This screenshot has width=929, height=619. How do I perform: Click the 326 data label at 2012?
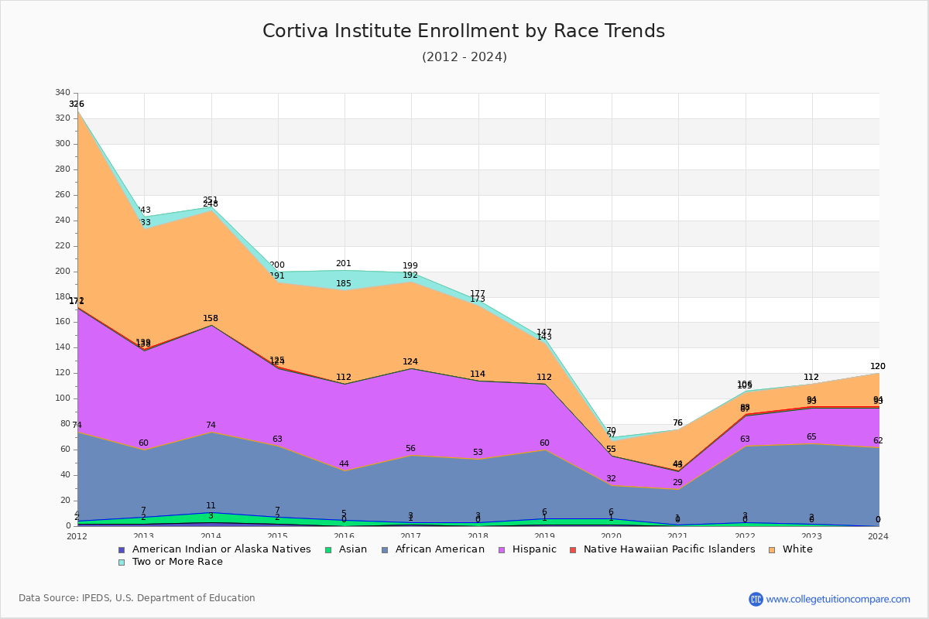[x=77, y=104]
